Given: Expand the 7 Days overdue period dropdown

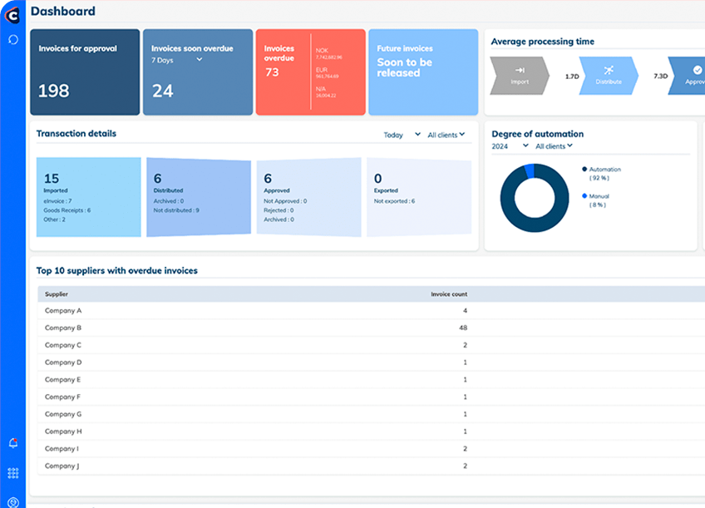Looking at the screenshot, I should 199,60.
